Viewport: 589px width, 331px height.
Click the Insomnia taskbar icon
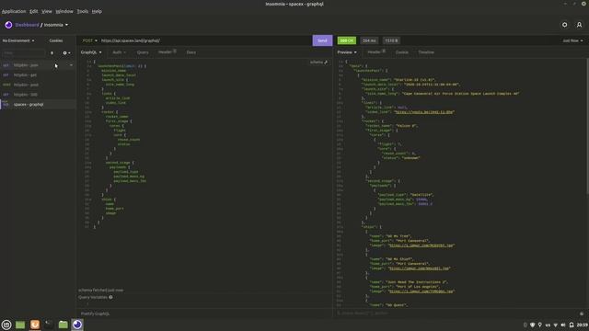(77, 325)
